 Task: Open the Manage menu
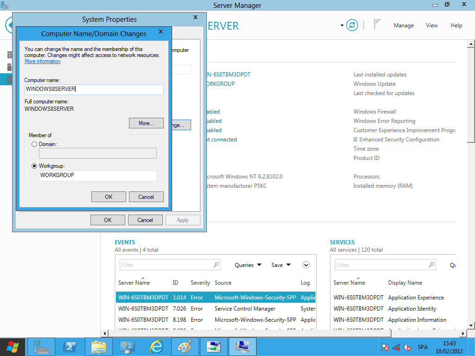404,25
